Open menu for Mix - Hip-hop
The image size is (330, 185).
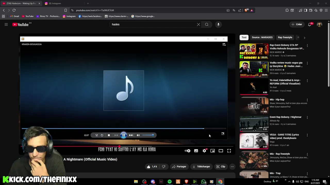coord(307,100)
